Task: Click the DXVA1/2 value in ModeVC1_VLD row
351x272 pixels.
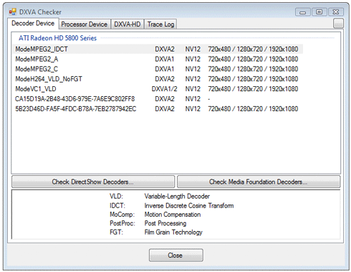Action: tap(165, 89)
